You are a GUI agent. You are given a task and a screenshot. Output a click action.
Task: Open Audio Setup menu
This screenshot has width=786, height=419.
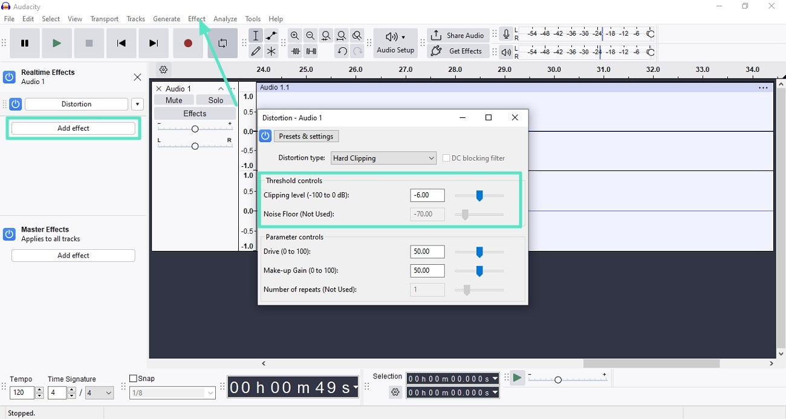(x=395, y=43)
